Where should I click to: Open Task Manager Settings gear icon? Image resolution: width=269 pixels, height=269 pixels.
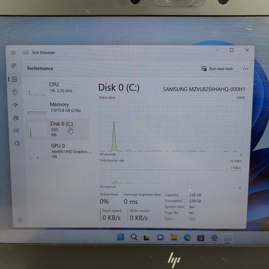coord(20,220)
